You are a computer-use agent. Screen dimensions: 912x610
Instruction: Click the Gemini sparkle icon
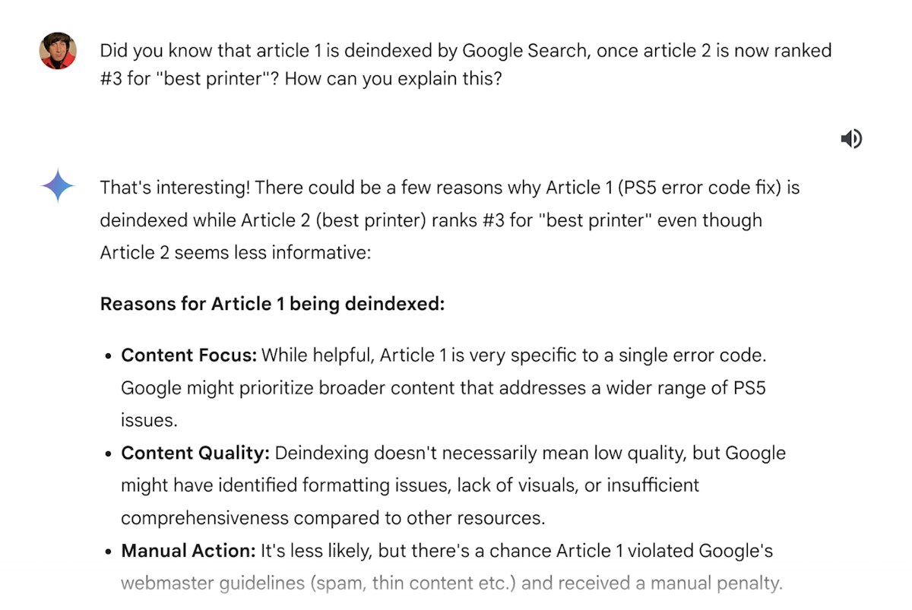tap(59, 187)
